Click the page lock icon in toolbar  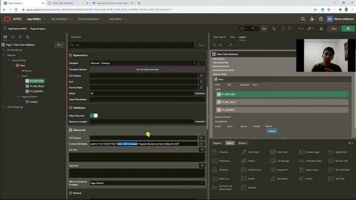[x=274, y=28]
